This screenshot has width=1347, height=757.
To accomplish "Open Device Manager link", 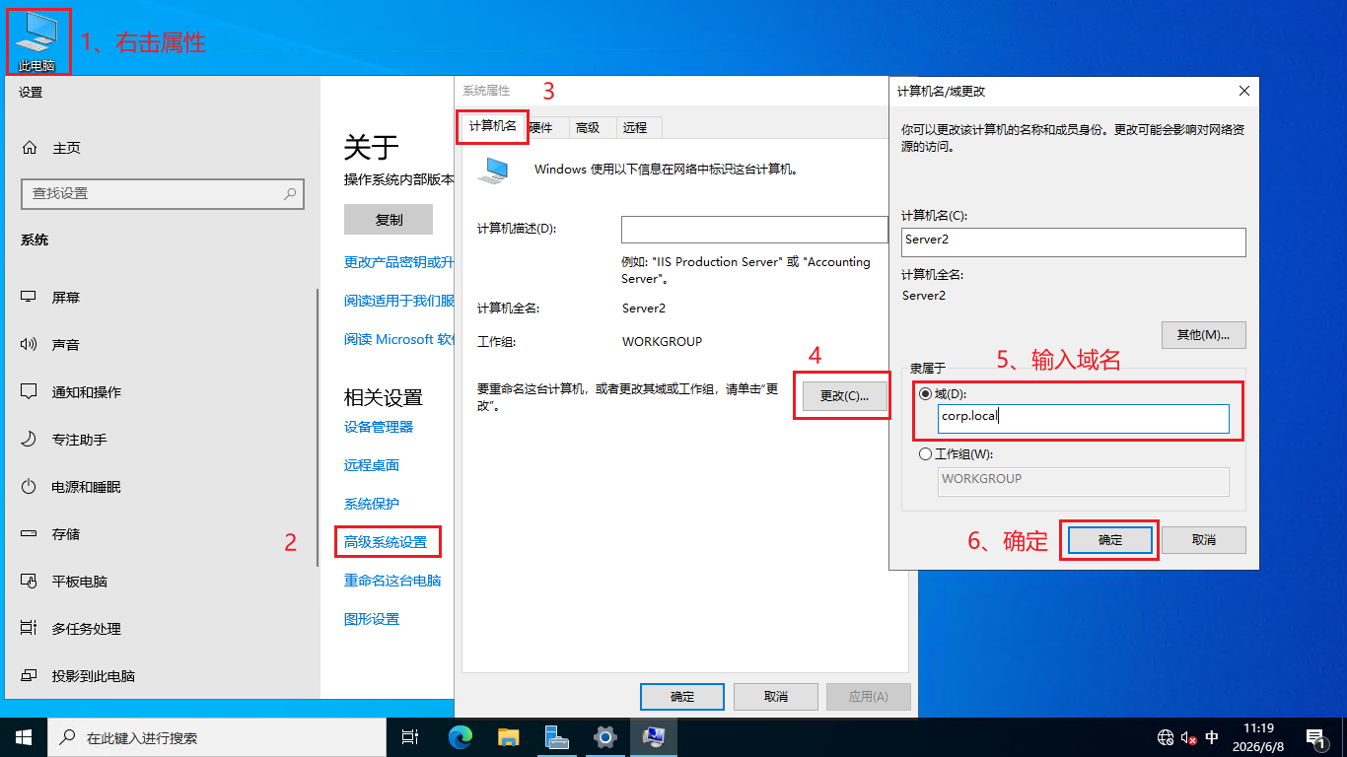I will click(x=379, y=427).
